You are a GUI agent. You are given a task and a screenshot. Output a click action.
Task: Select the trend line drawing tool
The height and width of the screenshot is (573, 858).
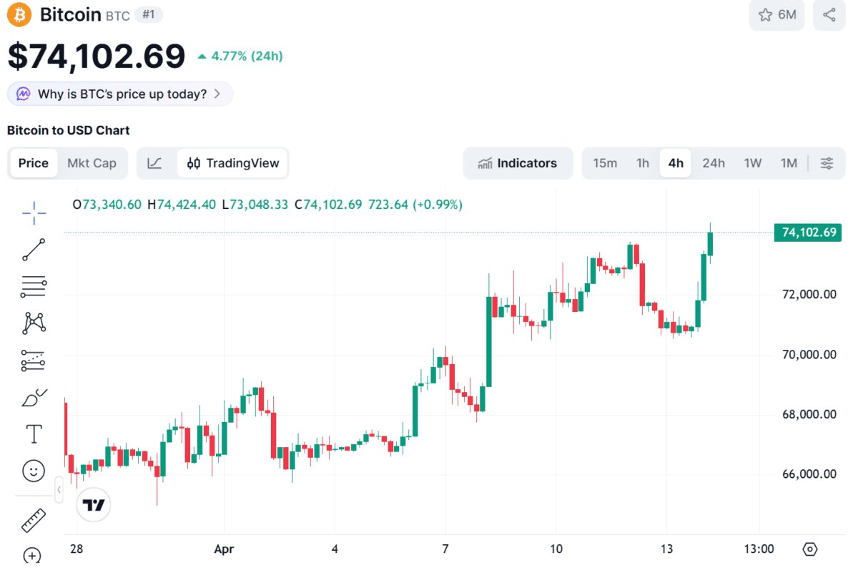34,250
